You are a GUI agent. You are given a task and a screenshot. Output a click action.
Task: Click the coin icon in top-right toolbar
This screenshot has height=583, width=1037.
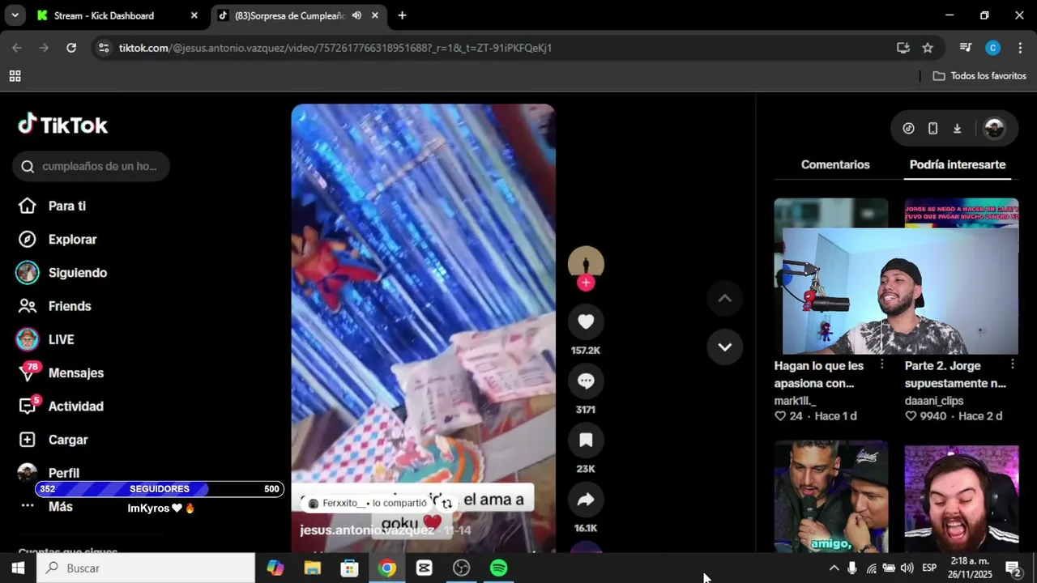point(908,128)
